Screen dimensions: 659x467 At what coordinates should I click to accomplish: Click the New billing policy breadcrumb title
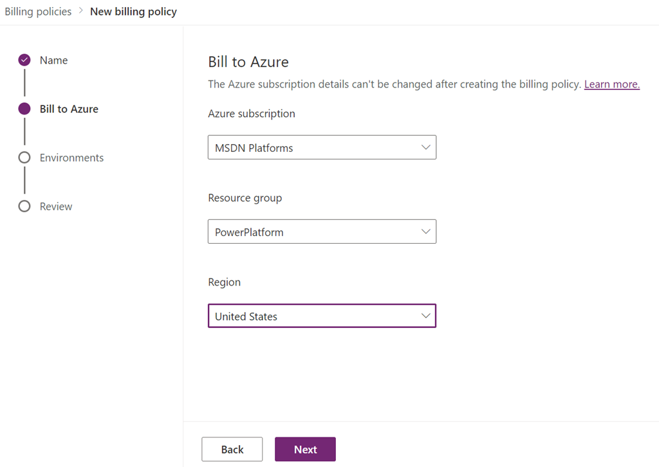click(133, 12)
